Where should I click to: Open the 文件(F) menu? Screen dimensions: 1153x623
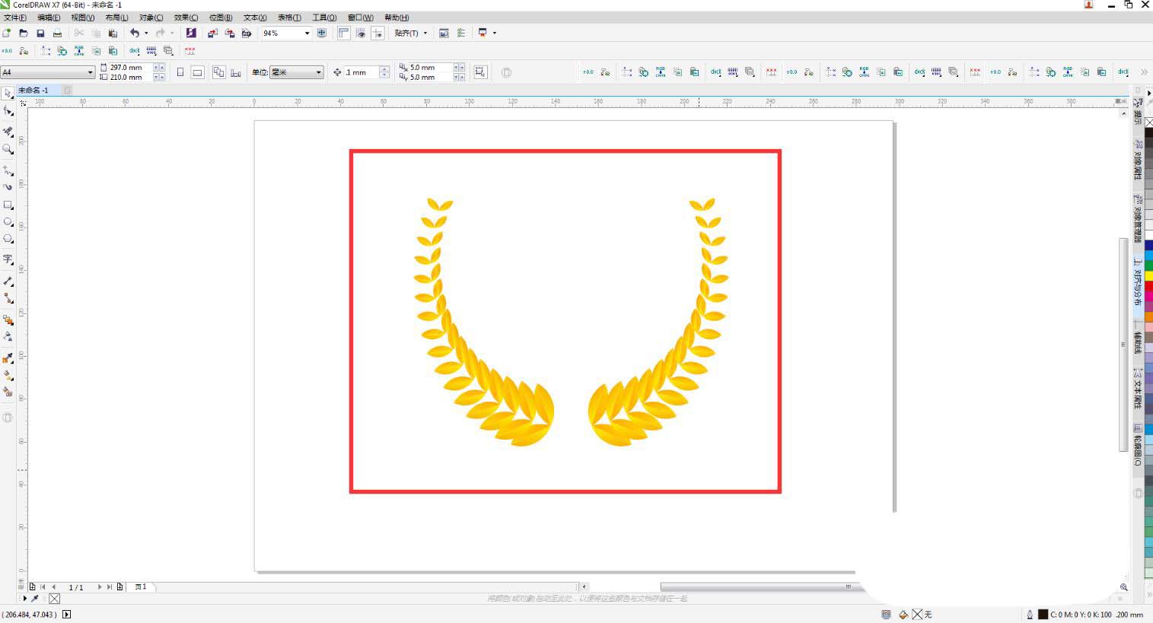pyautogui.click(x=15, y=17)
